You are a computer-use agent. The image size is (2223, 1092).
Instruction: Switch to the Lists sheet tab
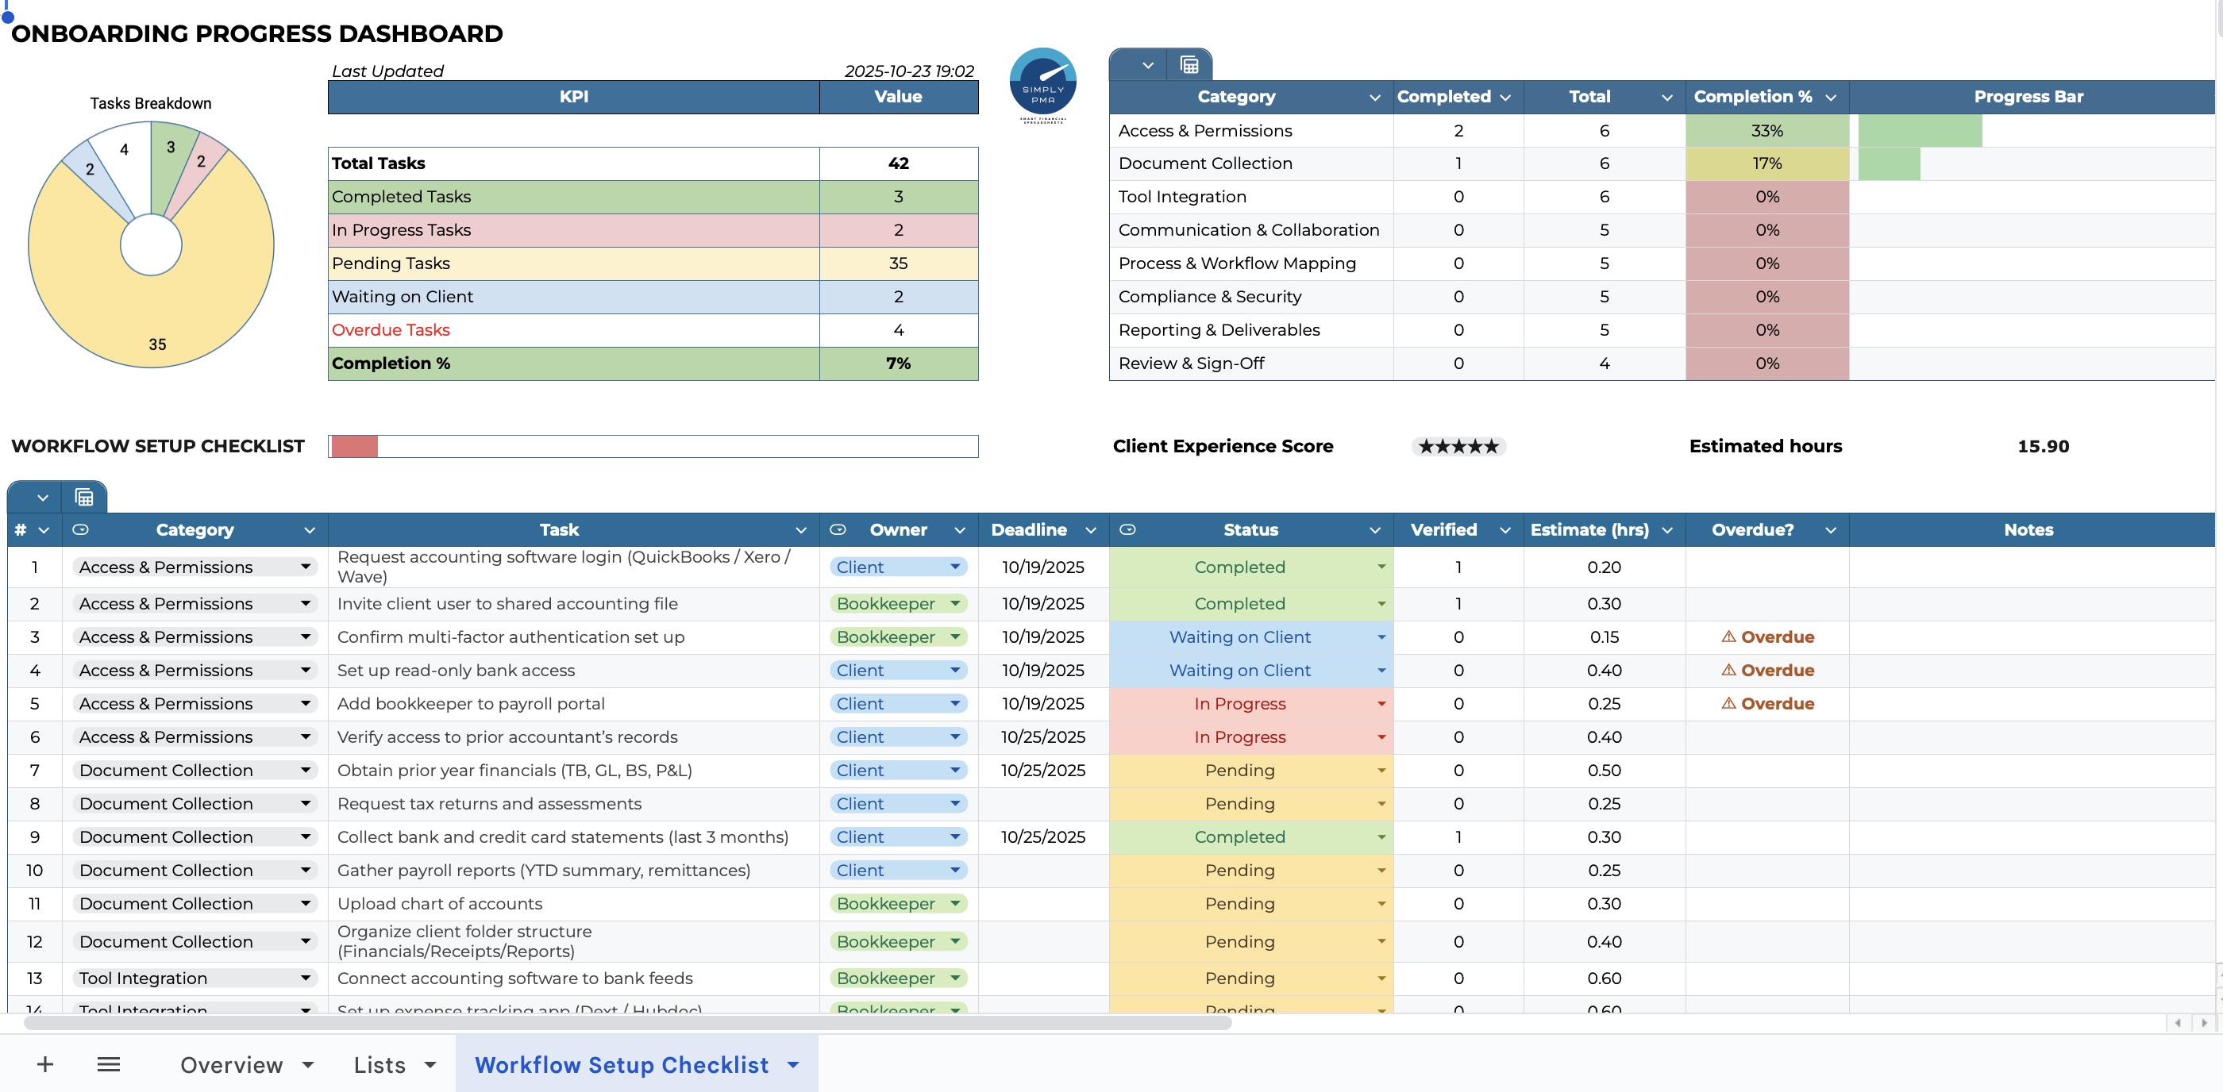point(379,1065)
